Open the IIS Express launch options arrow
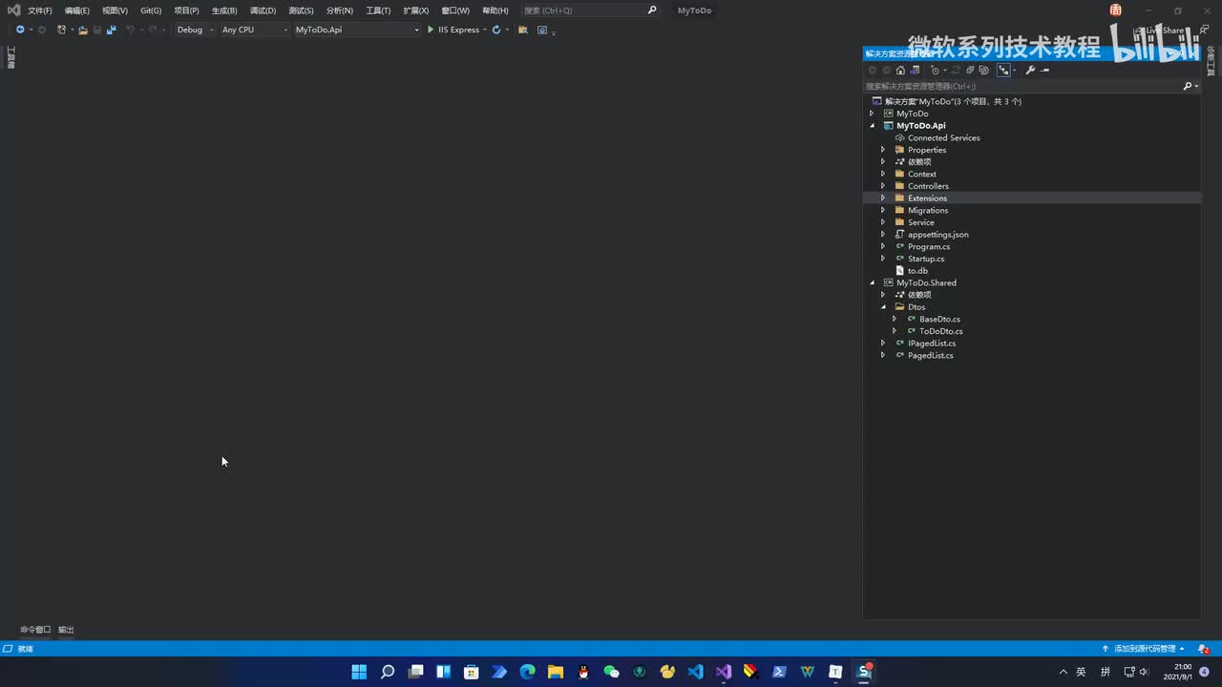1222x687 pixels. 485,30
